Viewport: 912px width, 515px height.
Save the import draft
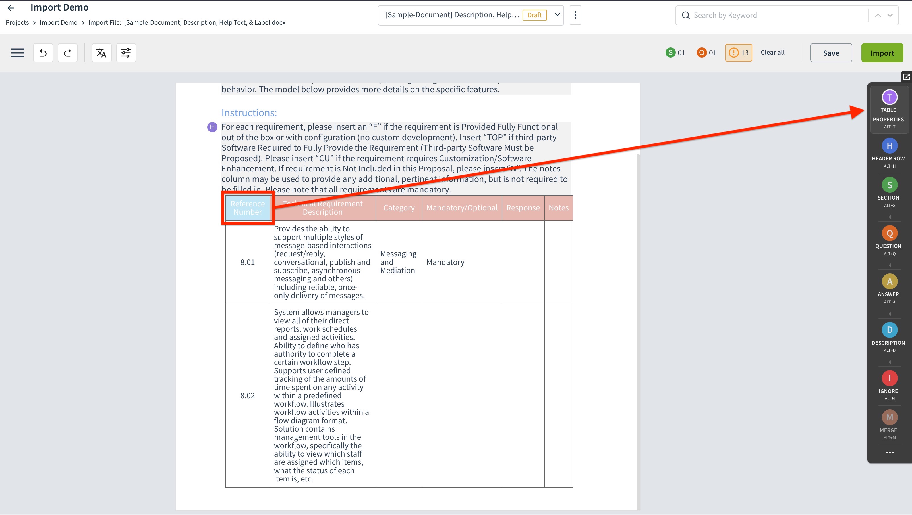coord(831,53)
